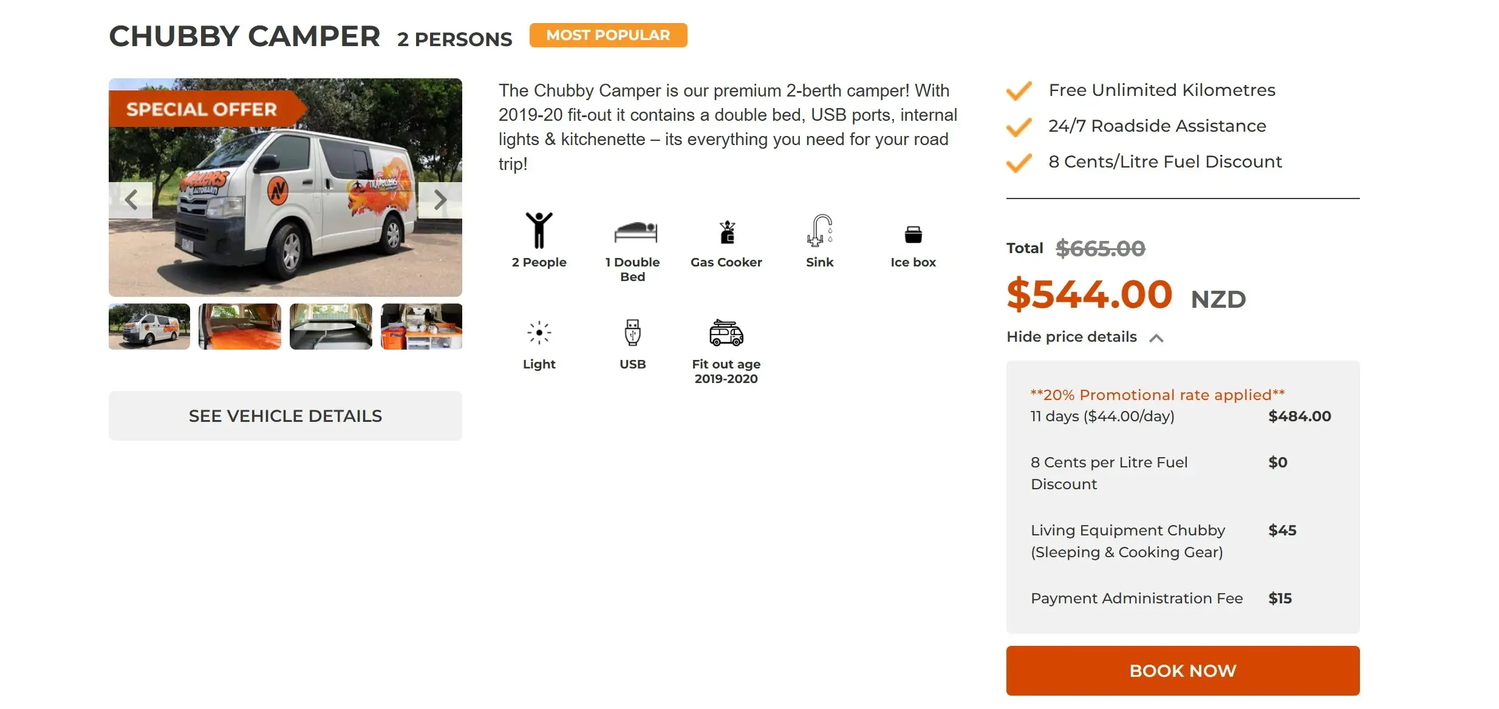The image size is (1499, 709).
Task: Click the USB port icon
Action: tap(632, 333)
